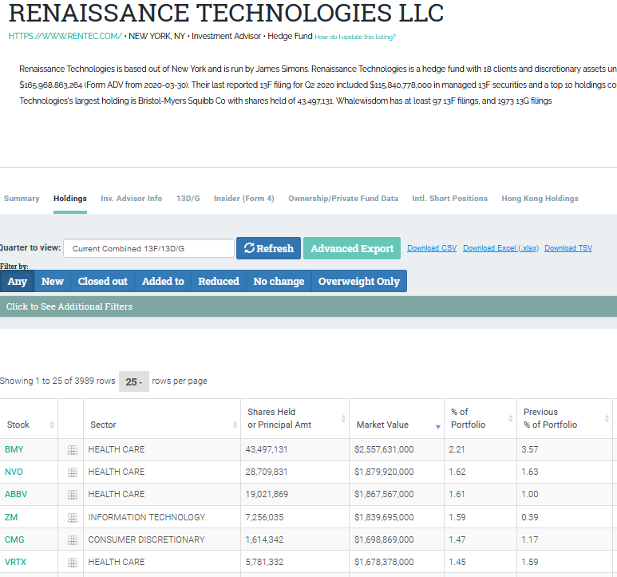Open the Inv. Advisor Info tab
Screen dimensions: 617x577
click(132, 199)
